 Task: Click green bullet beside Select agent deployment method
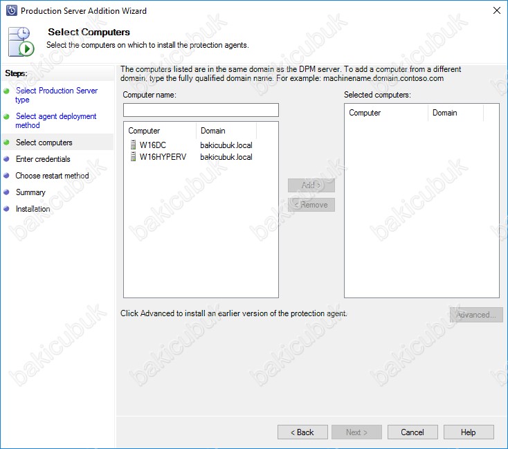pyautogui.click(x=6, y=117)
